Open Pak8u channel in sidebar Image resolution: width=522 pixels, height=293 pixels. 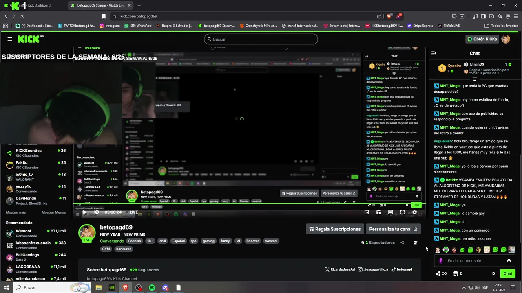[x=36, y=165]
